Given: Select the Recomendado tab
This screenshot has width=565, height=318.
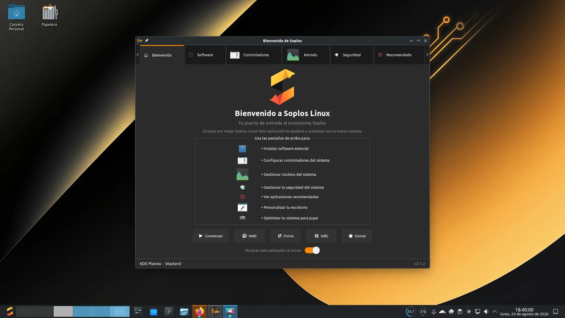Looking at the screenshot, I should (x=399, y=55).
